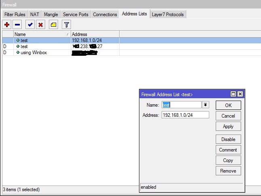The width and height of the screenshot is (261, 196).
Task: Click the blue checkmark Enable icon
Action: (30, 25)
